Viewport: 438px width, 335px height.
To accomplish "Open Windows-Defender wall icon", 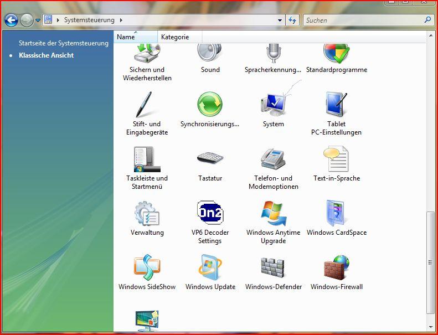I will tap(273, 267).
